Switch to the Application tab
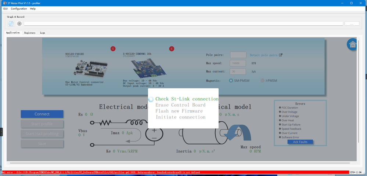Screen dimensions: 367x176 click(x=13, y=33)
